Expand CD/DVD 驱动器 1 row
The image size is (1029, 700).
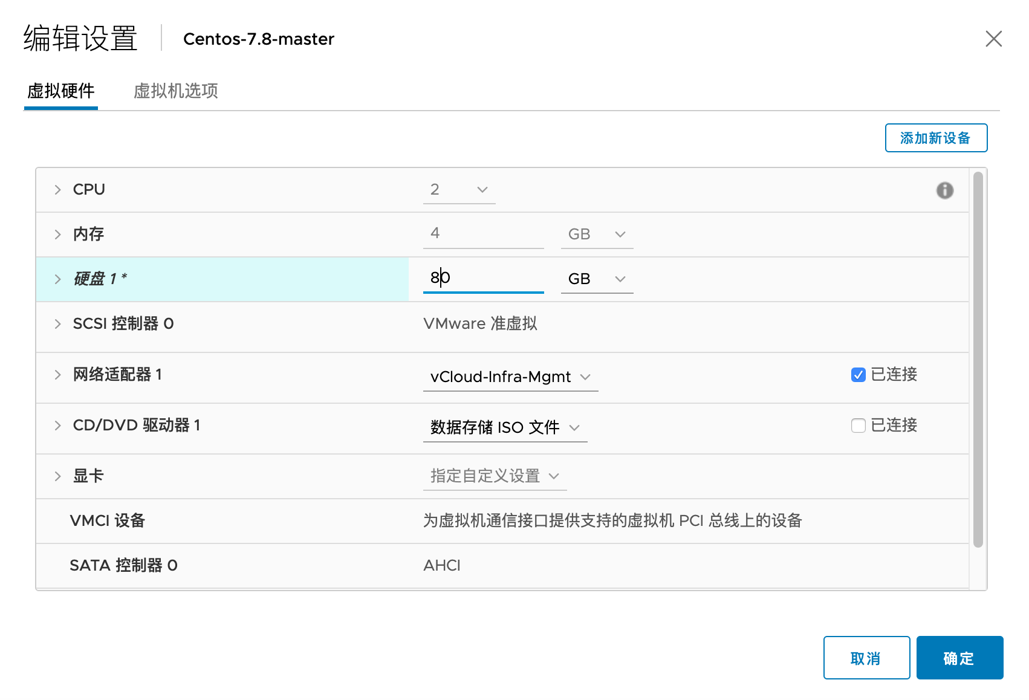(x=58, y=425)
